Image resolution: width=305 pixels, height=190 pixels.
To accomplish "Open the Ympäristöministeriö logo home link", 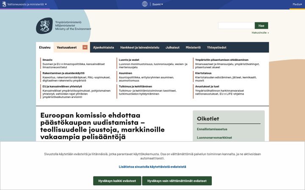I will (x=64, y=26).
